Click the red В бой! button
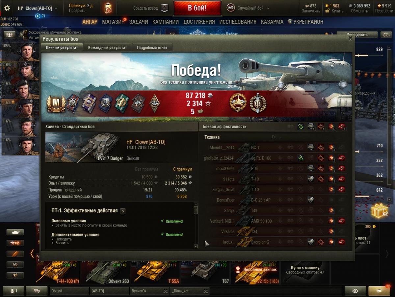 [197, 8]
